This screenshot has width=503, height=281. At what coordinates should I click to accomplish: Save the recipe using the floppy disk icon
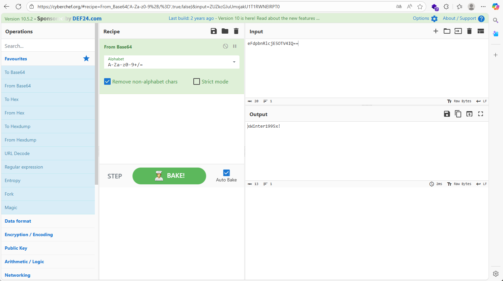(214, 31)
